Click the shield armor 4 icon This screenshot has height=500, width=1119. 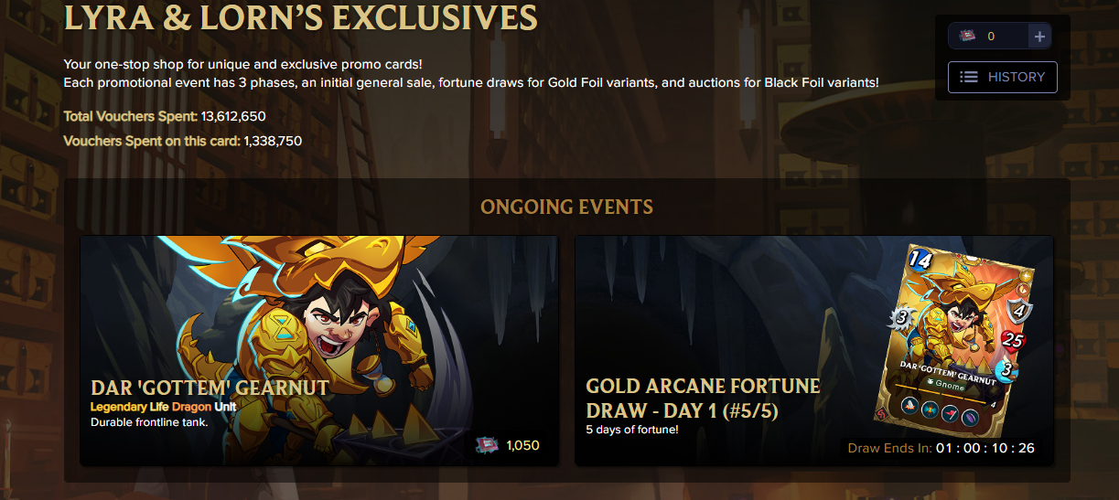[1021, 312]
